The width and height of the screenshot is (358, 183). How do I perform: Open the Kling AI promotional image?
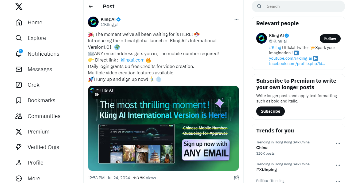[164, 128]
